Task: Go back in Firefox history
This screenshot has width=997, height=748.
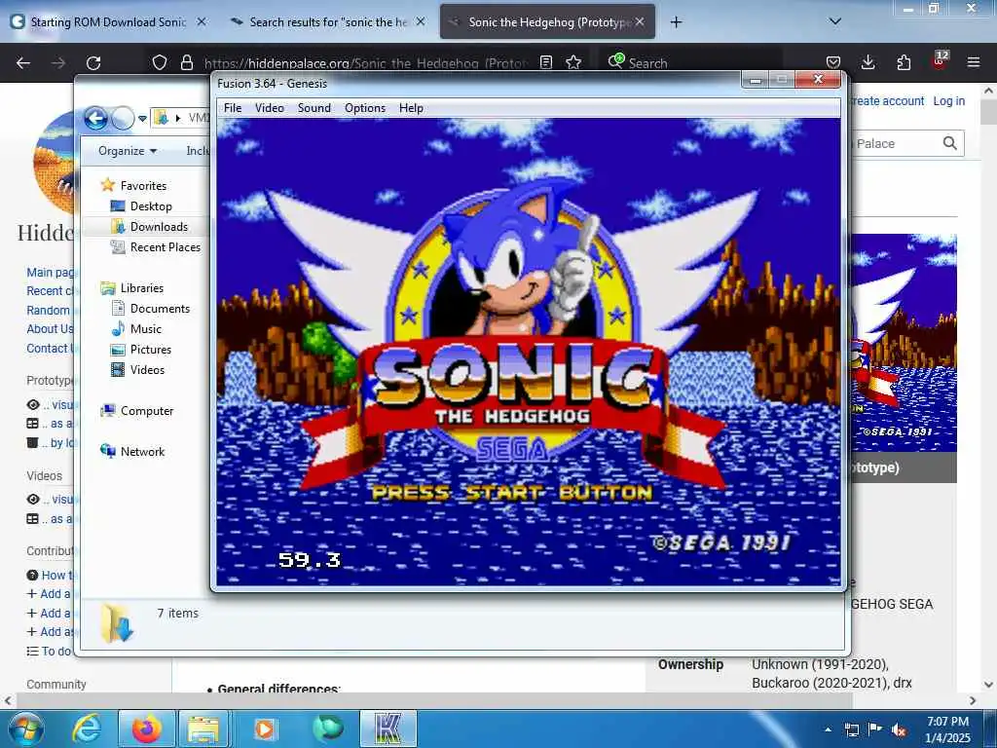Action: point(23,63)
